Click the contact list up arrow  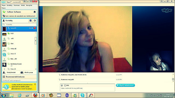point(36,33)
